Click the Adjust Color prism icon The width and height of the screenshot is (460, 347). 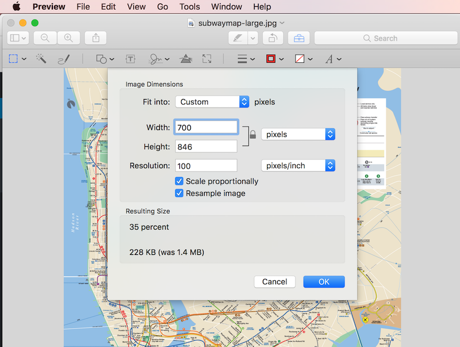pos(185,59)
